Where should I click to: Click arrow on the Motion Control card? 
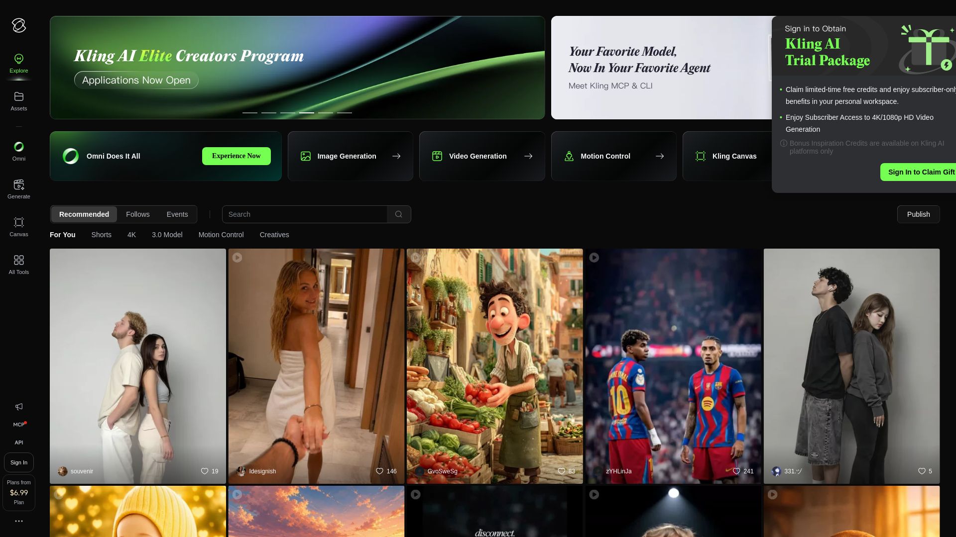click(660, 156)
